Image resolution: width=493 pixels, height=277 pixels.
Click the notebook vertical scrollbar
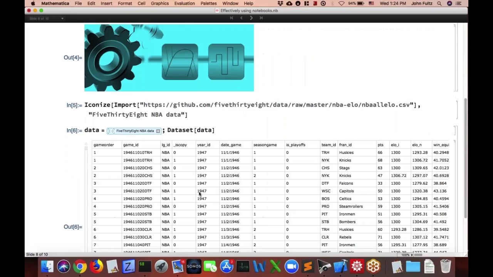click(465, 158)
